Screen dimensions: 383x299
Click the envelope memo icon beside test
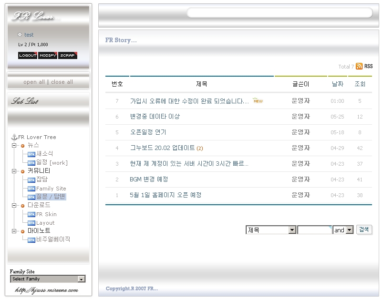pyautogui.click(x=20, y=35)
